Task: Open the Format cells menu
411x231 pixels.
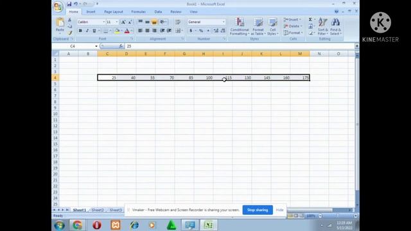Action: click(x=293, y=33)
